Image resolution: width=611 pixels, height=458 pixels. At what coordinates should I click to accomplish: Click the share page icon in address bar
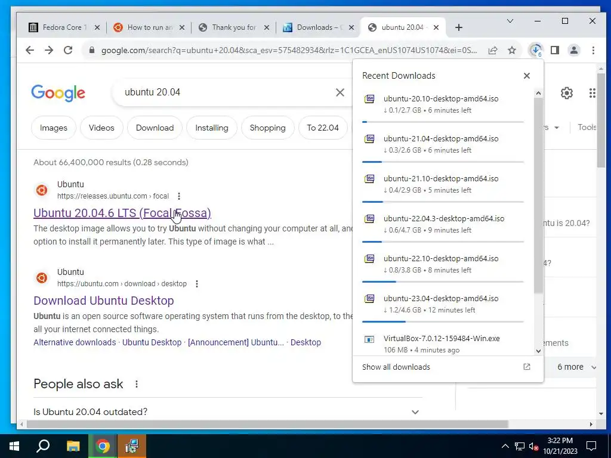[493, 50]
